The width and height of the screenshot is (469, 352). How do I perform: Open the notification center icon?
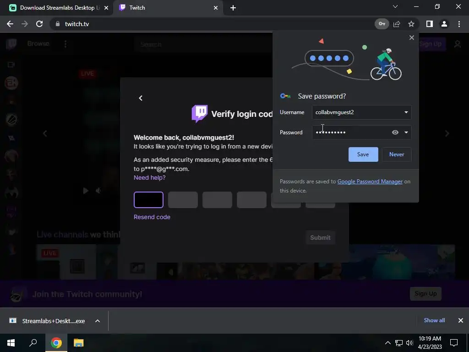[454, 343]
